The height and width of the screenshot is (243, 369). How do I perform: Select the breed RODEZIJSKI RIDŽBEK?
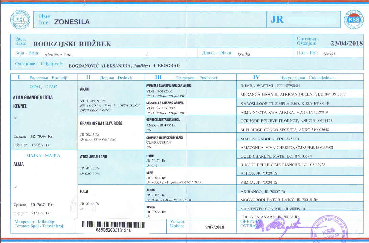click(x=72, y=44)
